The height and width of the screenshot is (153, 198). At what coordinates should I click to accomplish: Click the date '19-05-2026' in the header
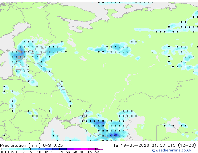[x=135, y=145]
